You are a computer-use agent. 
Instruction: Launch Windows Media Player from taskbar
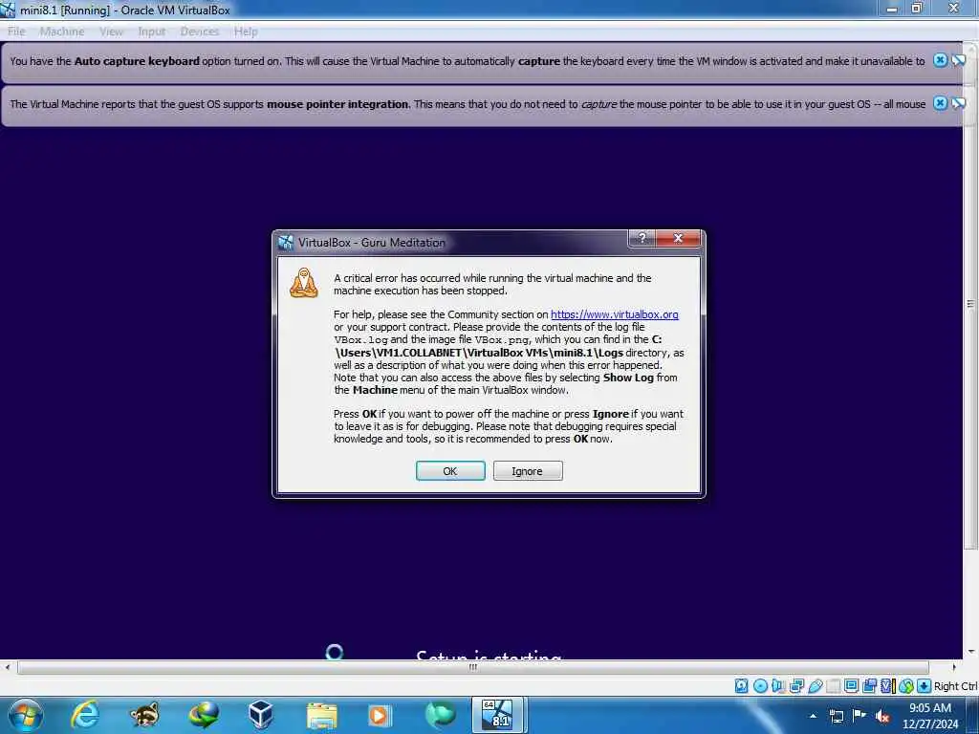[x=380, y=715]
